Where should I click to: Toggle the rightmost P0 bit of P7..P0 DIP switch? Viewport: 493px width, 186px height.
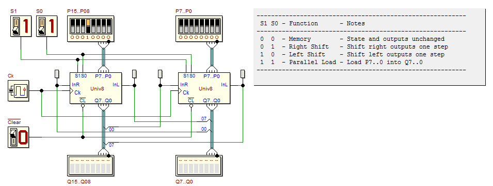(x=217, y=26)
